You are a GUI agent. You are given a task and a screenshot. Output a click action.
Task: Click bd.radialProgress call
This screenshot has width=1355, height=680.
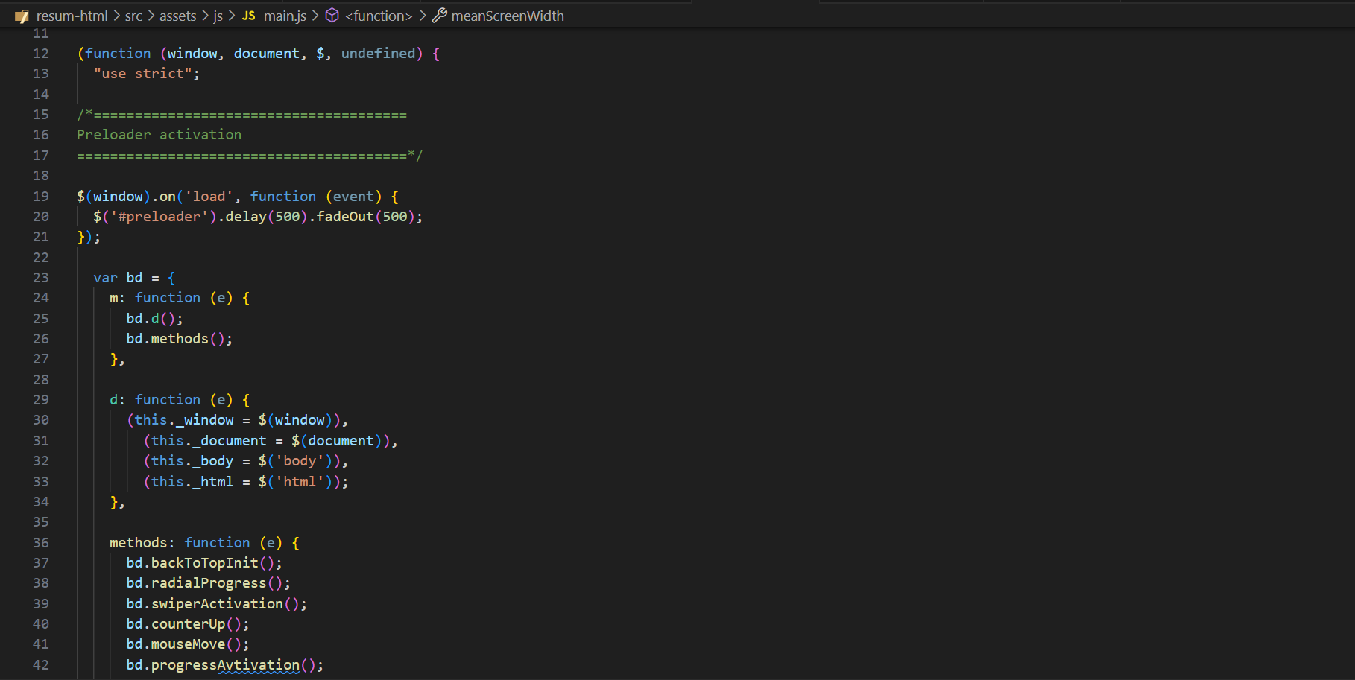(x=208, y=583)
